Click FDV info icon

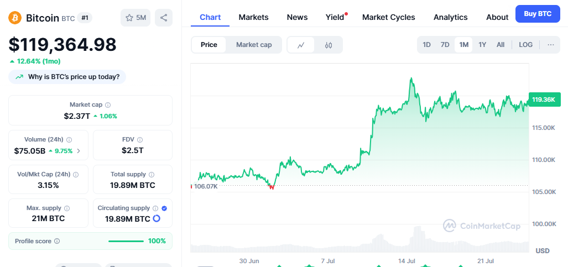coord(140,139)
